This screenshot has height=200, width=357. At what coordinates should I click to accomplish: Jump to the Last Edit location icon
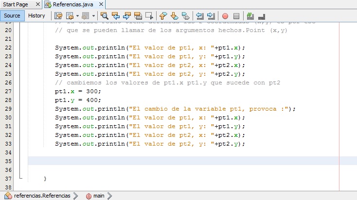coord(57,16)
